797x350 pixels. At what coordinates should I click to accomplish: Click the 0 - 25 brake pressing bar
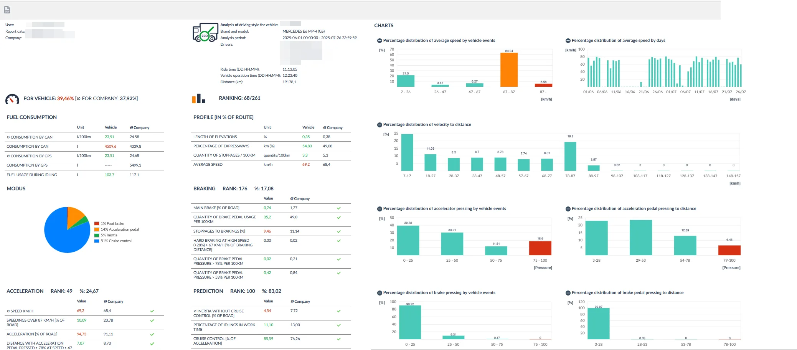click(410, 322)
